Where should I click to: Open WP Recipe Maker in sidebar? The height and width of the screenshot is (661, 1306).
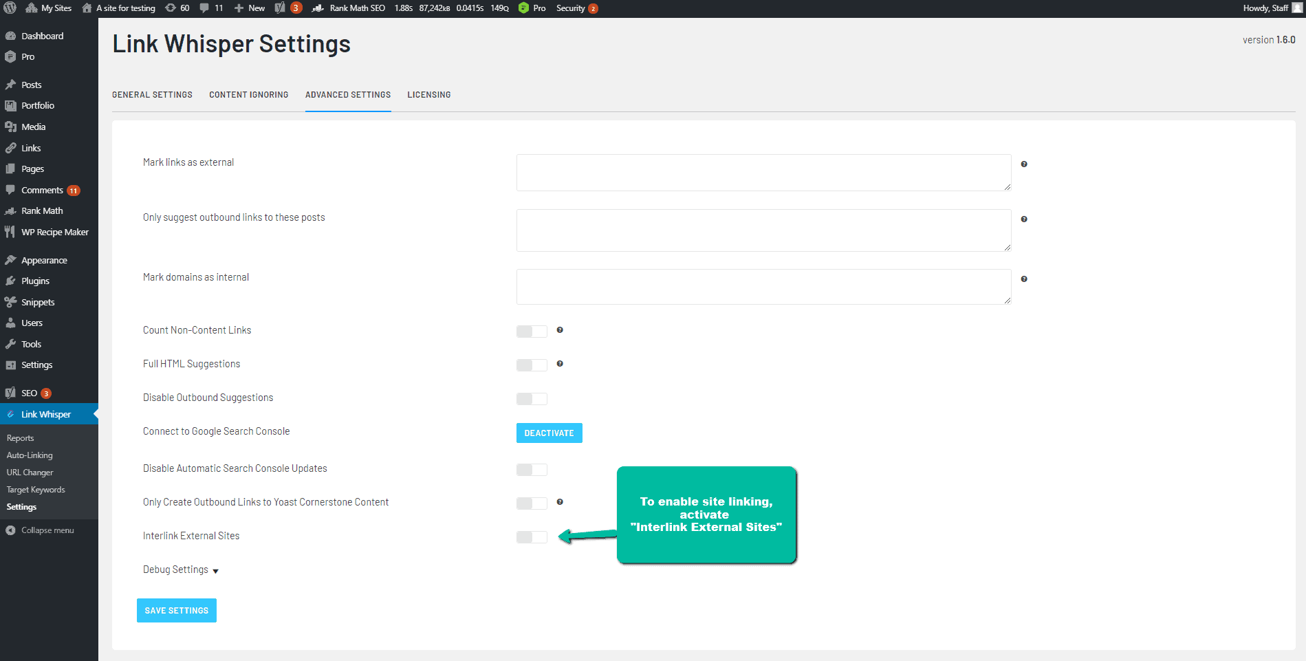[x=49, y=232]
